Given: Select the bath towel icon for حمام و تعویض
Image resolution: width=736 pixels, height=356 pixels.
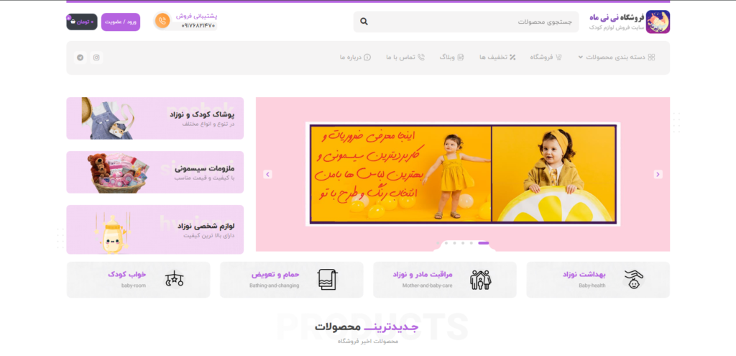Looking at the screenshot, I should coord(327,279).
